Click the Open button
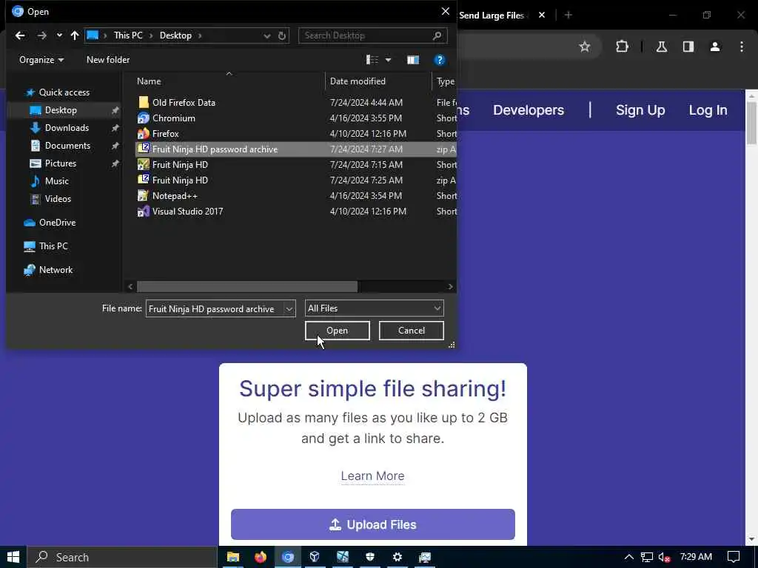The height and width of the screenshot is (568, 758). coord(337,331)
